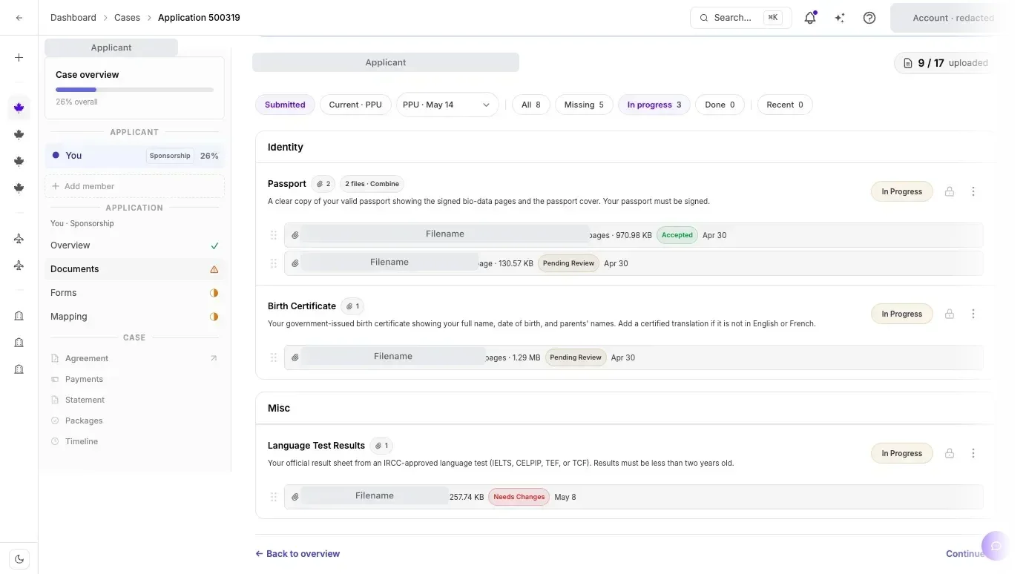Click the paperclip icon in the Needs Changes file row
Screen dimensions: 1026x574
(x=295, y=497)
